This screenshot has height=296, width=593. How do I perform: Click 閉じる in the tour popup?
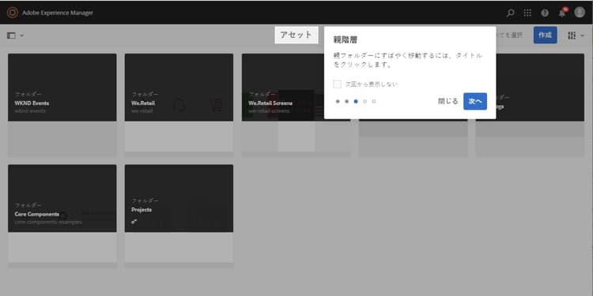pos(448,101)
